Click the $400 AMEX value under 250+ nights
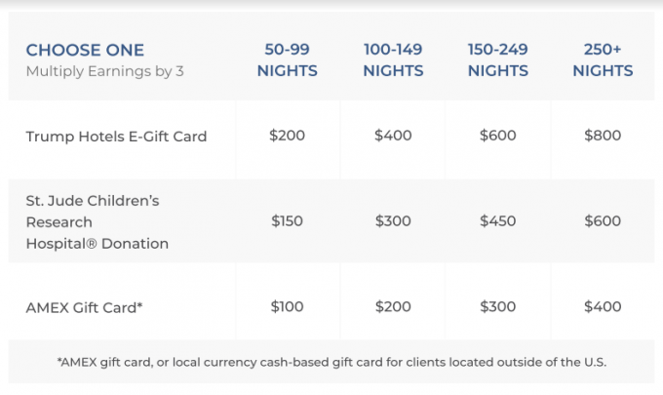 point(603,306)
